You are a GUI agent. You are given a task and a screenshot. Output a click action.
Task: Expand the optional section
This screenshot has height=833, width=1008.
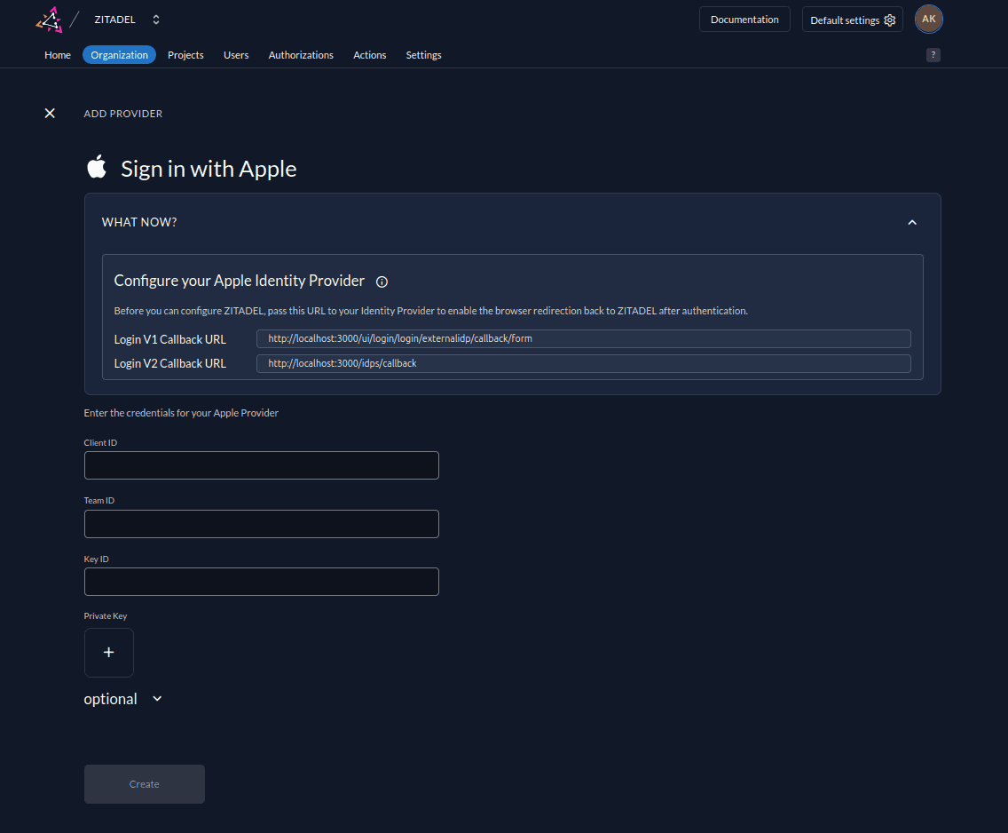click(x=157, y=699)
